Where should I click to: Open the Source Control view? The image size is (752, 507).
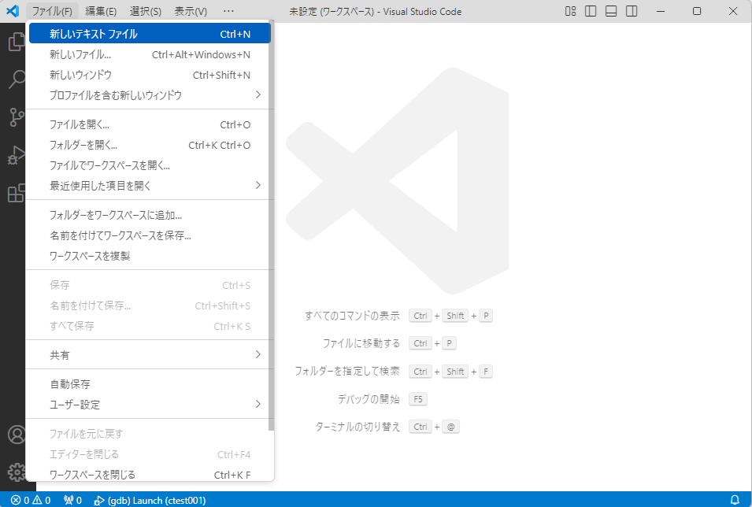[x=17, y=117]
